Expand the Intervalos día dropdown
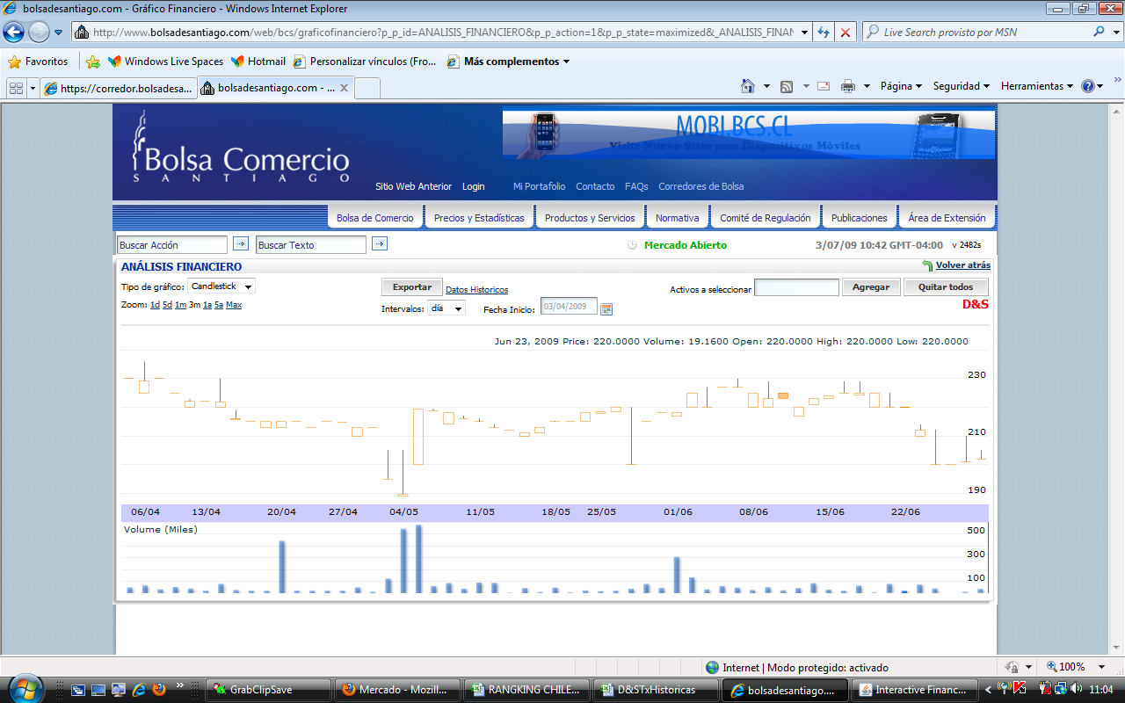Viewport: 1125px width, 703px height. coord(446,308)
